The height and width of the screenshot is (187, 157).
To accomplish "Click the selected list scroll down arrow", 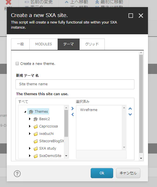I will click(124, 147).
